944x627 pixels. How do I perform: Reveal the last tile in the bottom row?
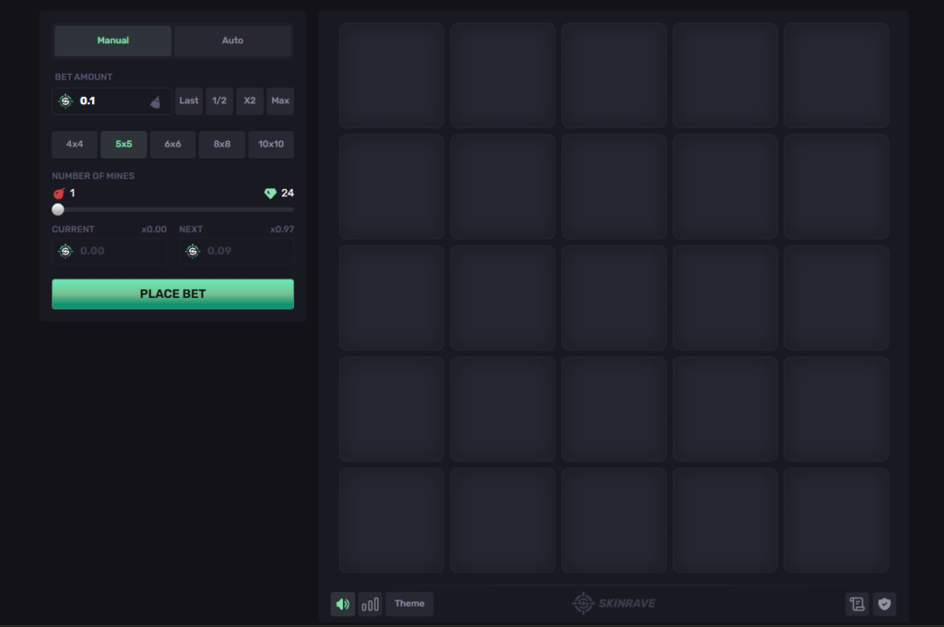[x=836, y=520]
